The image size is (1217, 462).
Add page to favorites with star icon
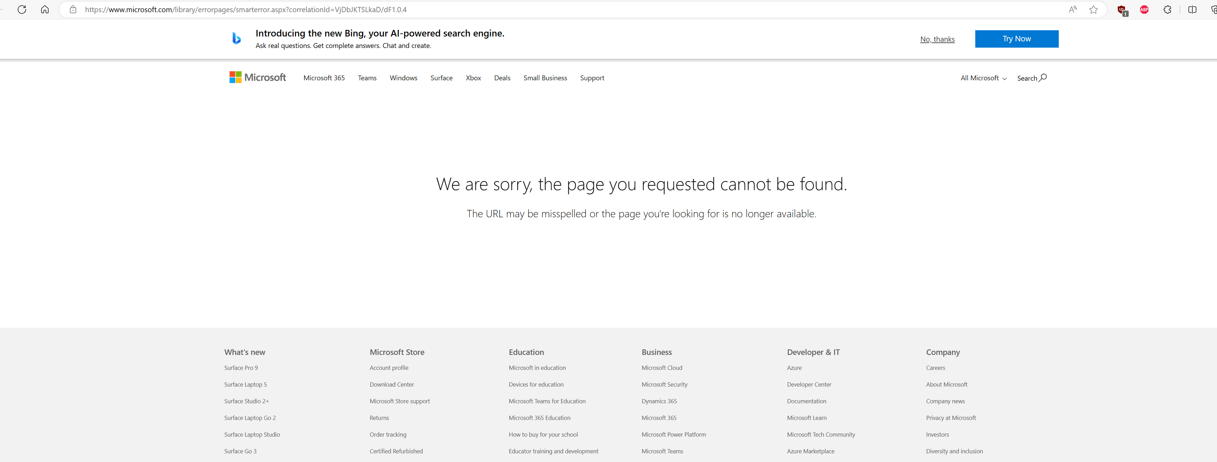(1093, 9)
